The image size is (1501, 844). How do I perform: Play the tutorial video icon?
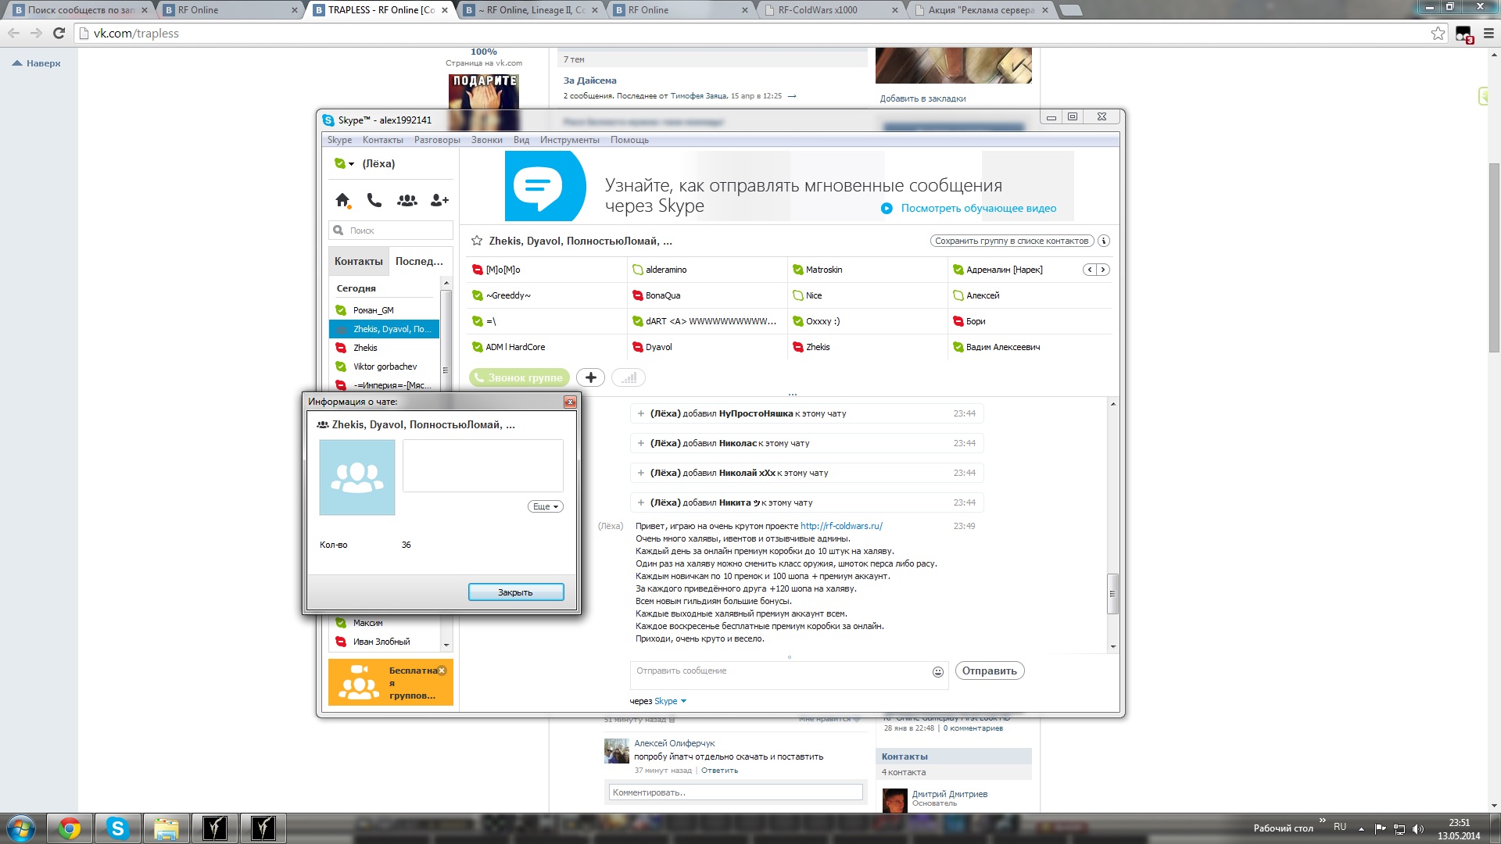[887, 209]
